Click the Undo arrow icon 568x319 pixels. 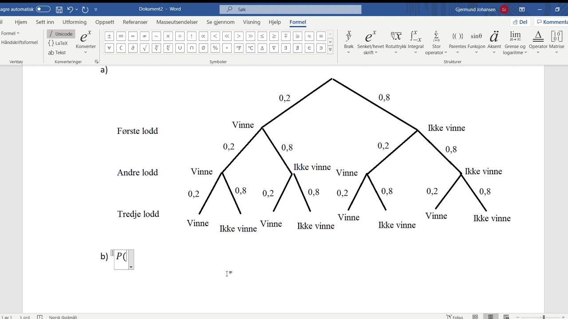(x=70, y=9)
